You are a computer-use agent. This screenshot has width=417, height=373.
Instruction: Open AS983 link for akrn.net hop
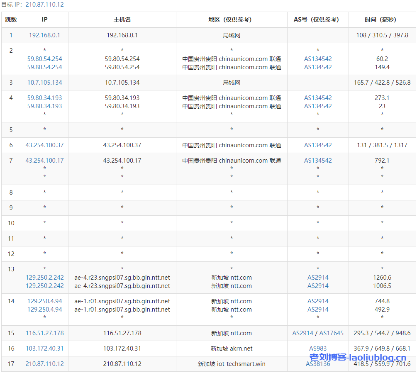[318, 349]
